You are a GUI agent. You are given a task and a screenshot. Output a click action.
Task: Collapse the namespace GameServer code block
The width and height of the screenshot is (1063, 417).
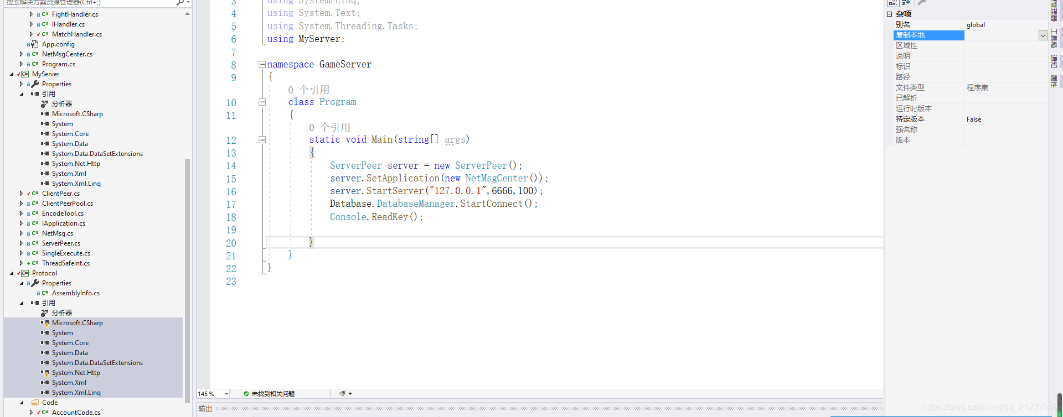262,64
